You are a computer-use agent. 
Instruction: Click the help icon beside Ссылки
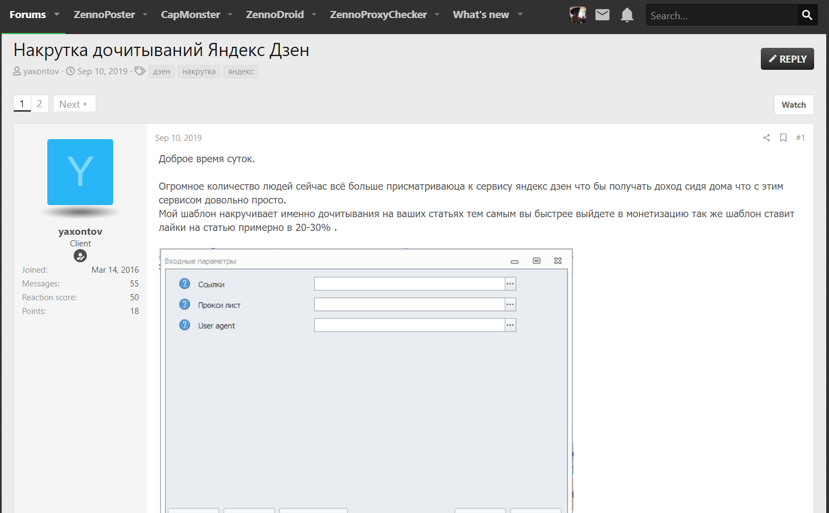pos(185,284)
